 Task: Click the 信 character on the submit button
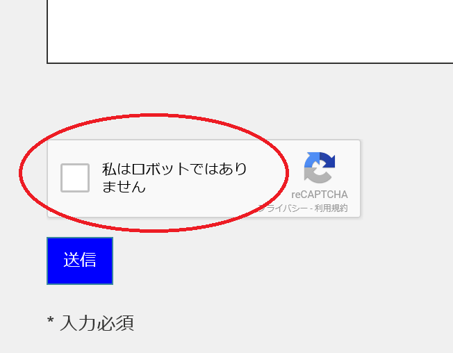[x=88, y=260]
